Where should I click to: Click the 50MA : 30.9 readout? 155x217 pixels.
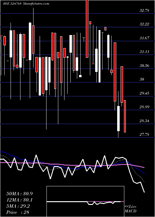coord(20,194)
